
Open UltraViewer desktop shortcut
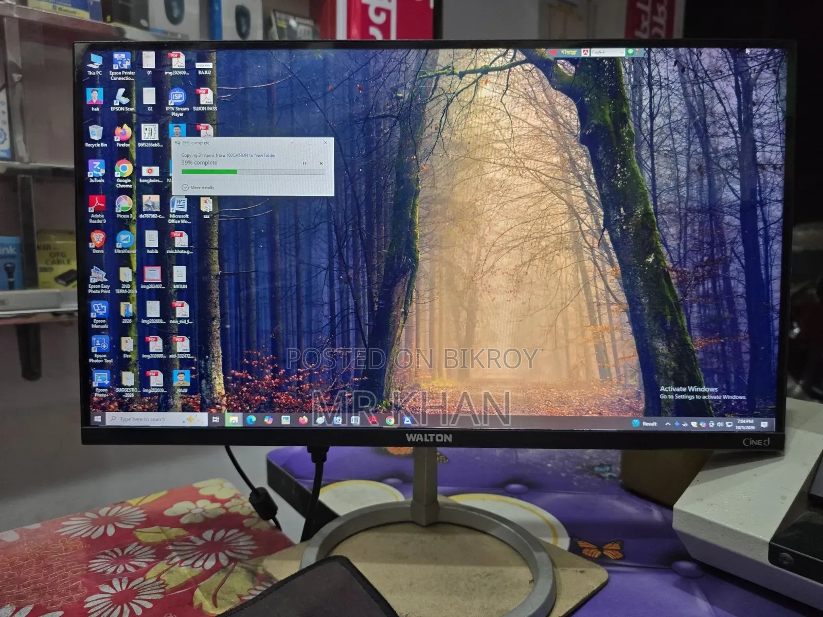pos(125,242)
